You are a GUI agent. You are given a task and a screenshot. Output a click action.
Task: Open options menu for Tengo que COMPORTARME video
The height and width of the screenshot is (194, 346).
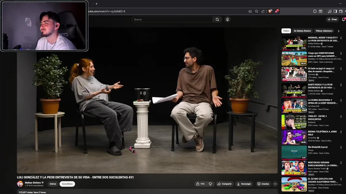click(341, 53)
